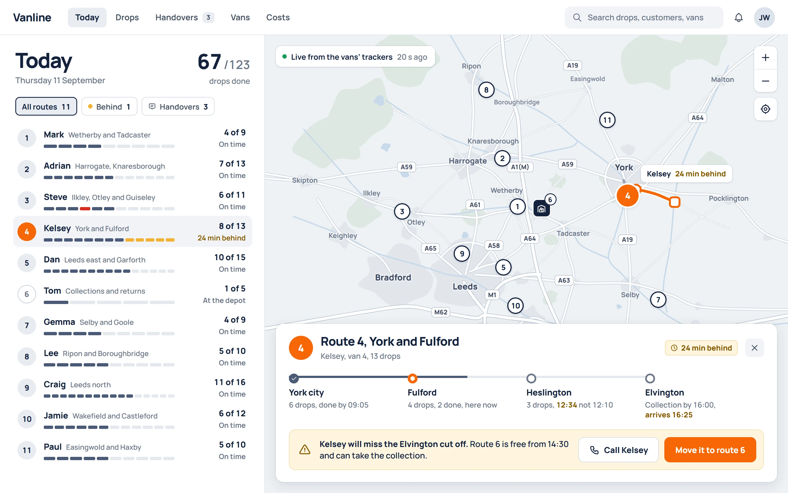This screenshot has width=788, height=493.
Task: Open Craig's Leeds north route
Action: coord(132,388)
